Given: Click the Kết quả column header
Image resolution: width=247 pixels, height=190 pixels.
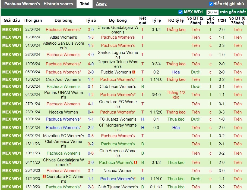Looking at the screenshot, I should [142, 20].
